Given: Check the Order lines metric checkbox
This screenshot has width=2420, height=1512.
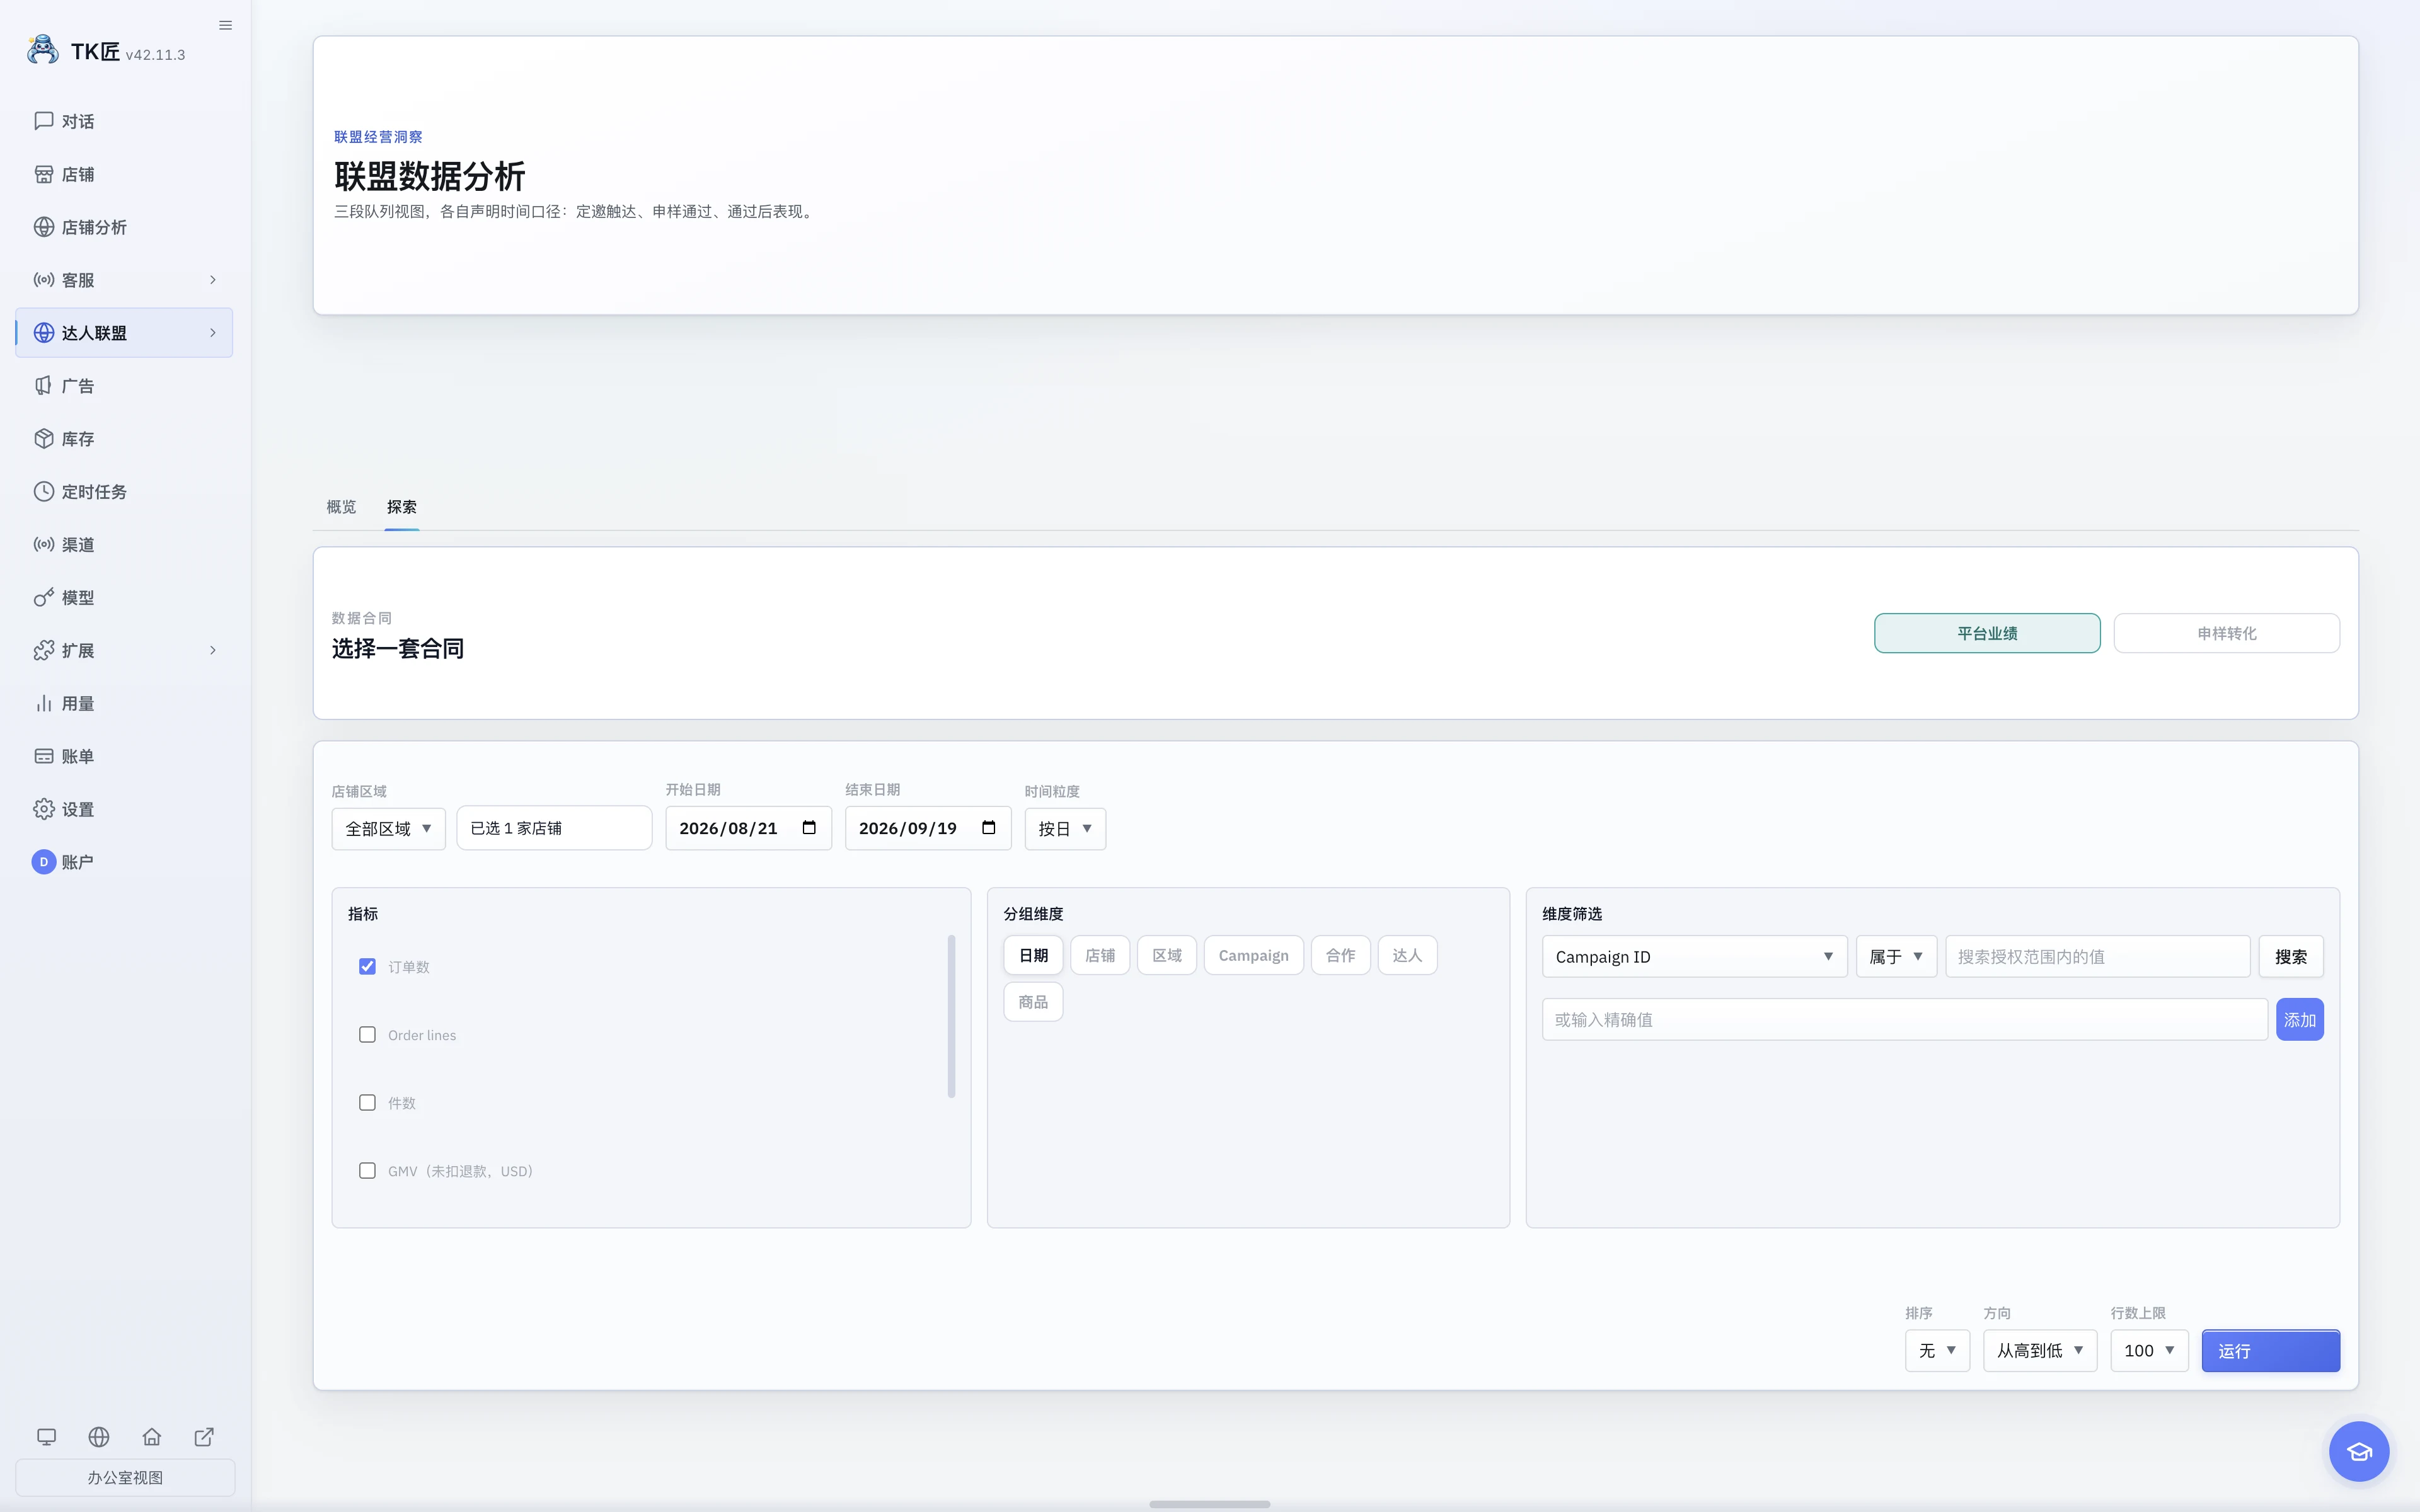Looking at the screenshot, I should [367, 1035].
